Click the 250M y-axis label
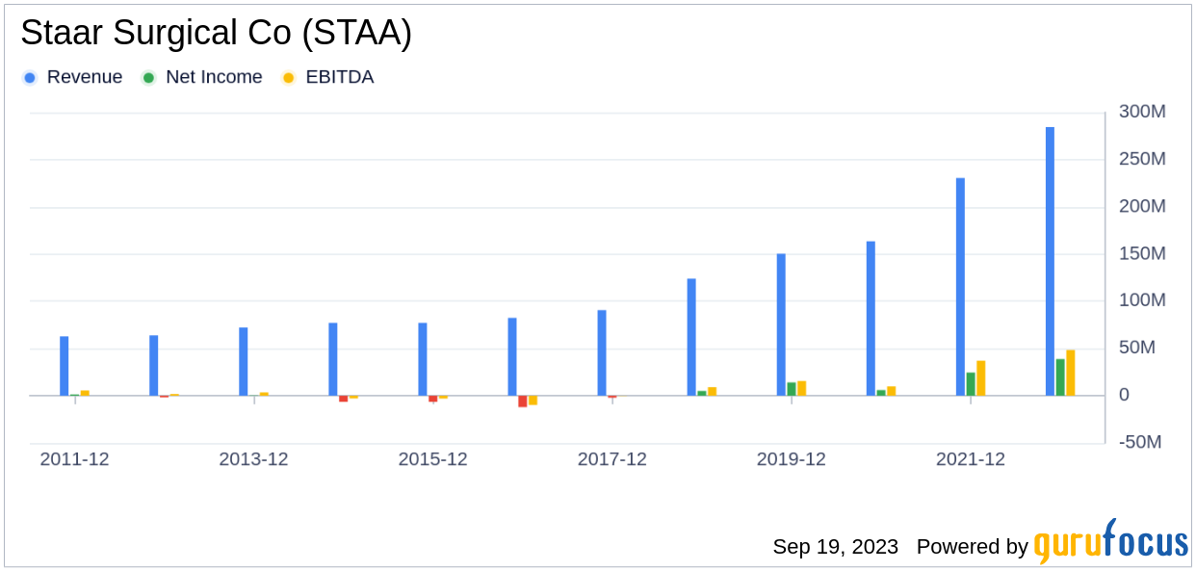1196x571 pixels. point(1142,159)
